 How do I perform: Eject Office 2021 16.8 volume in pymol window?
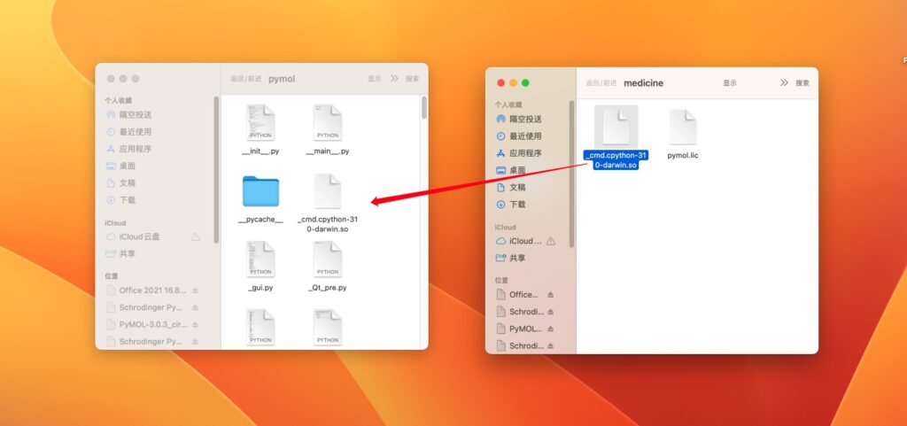pyautogui.click(x=195, y=290)
